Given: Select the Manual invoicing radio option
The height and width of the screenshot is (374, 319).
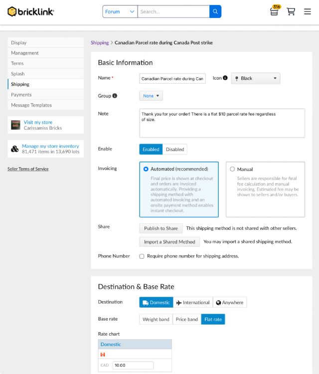Looking at the screenshot, I should (x=232, y=169).
